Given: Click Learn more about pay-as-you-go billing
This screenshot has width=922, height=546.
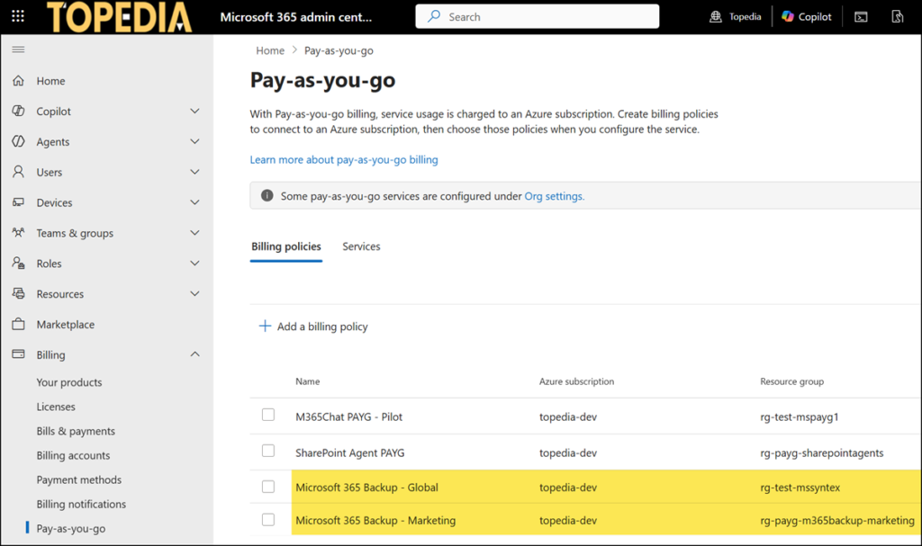Looking at the screenshot, I should point(344,159).
